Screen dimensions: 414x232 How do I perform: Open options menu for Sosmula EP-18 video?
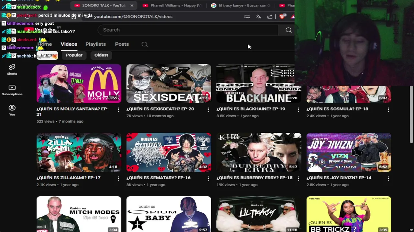click(388, 110)
